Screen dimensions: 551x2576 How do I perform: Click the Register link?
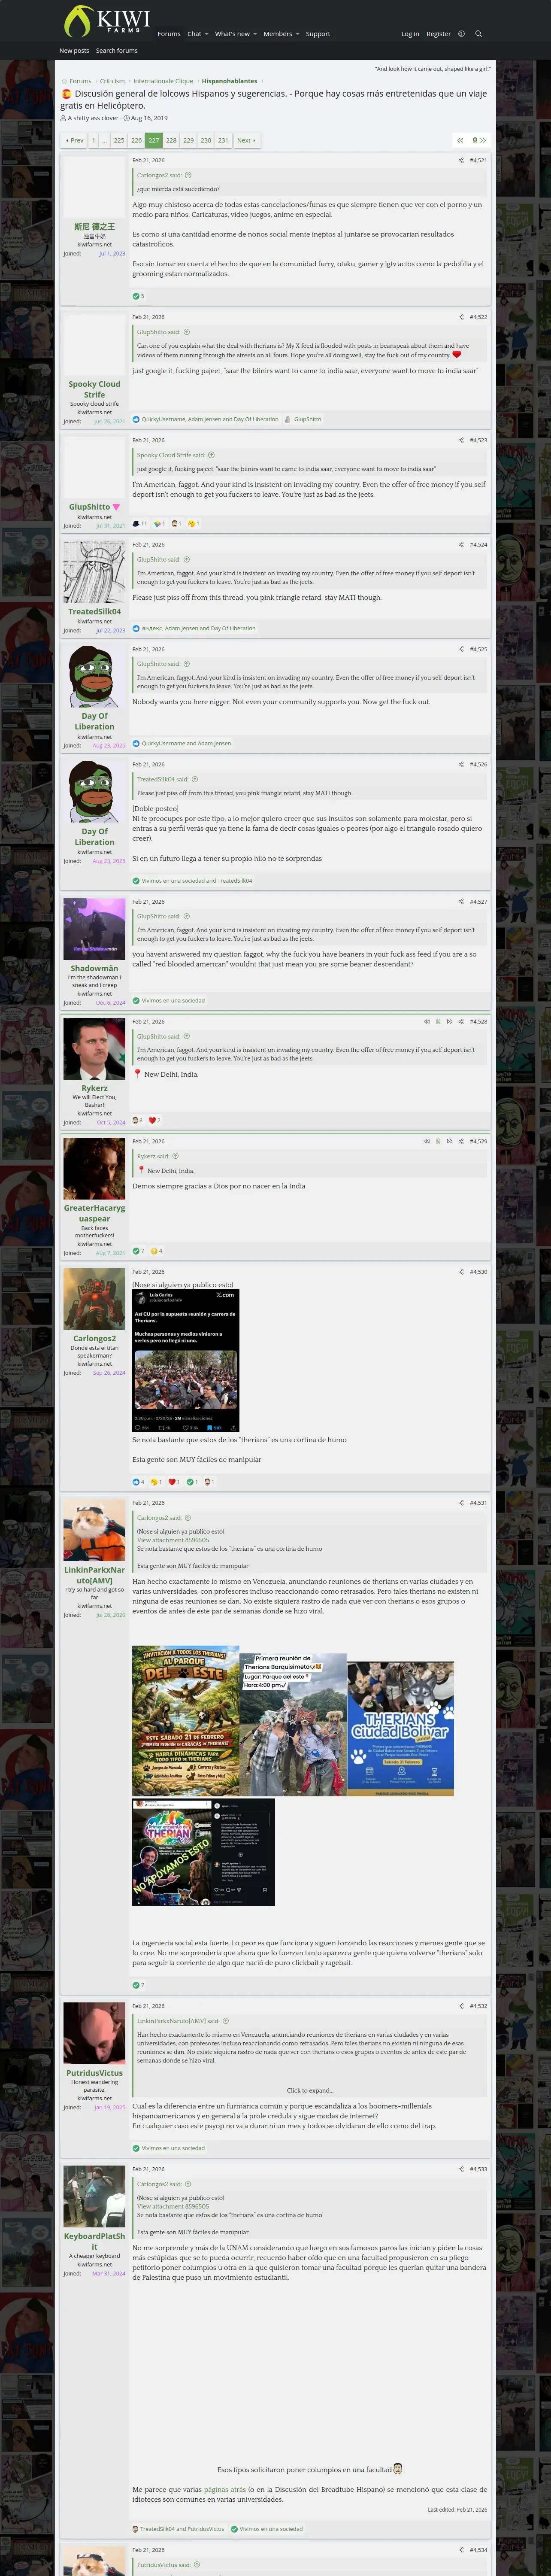pyautogui.click(x=438, y=34)
